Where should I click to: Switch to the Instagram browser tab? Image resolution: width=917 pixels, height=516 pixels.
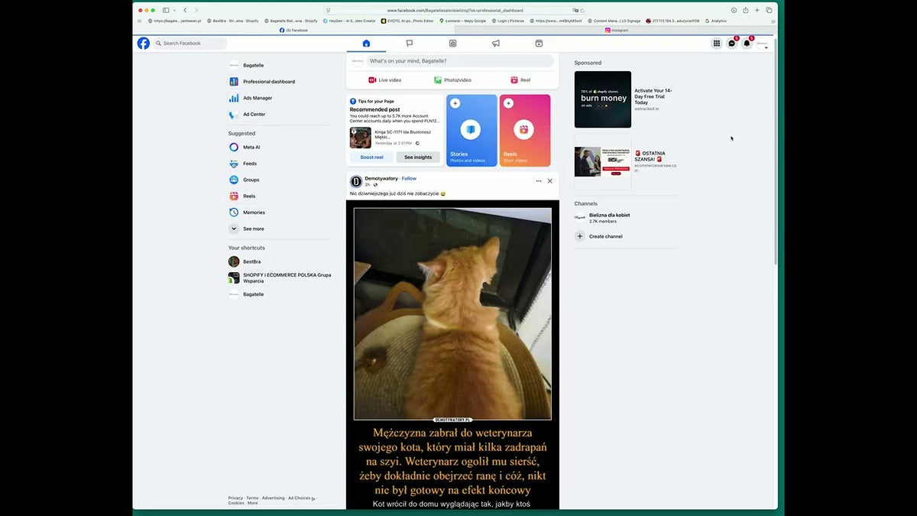617,31
